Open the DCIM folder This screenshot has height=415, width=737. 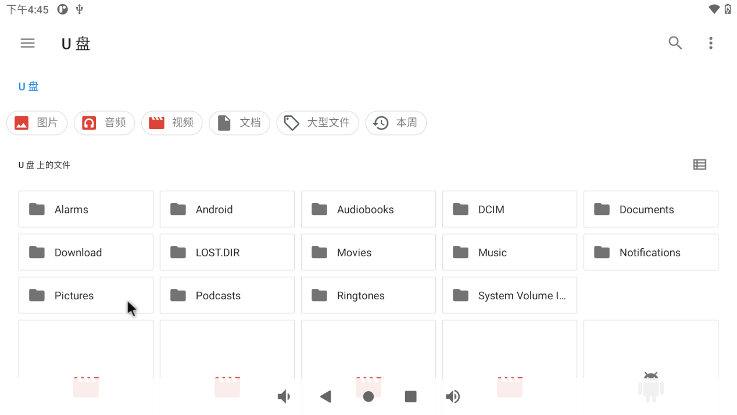point(509,209)
